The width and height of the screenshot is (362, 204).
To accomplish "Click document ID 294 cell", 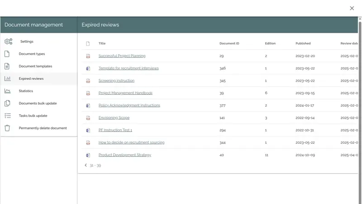I will point(223,130).
